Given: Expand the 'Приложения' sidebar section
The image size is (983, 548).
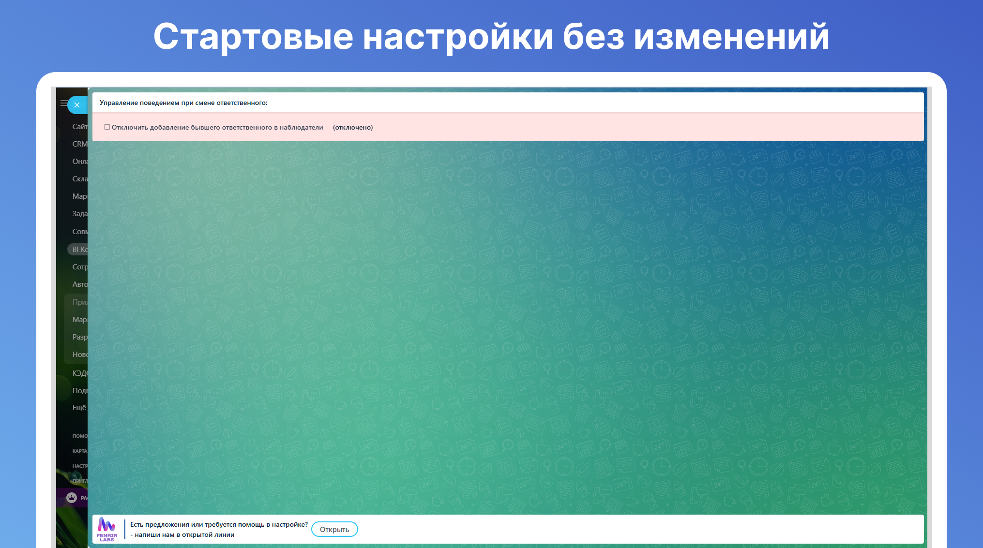Looking at the screenshot, I should 79,302.
